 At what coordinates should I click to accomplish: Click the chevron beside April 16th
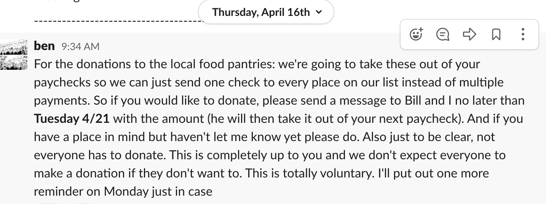point(319,12)
